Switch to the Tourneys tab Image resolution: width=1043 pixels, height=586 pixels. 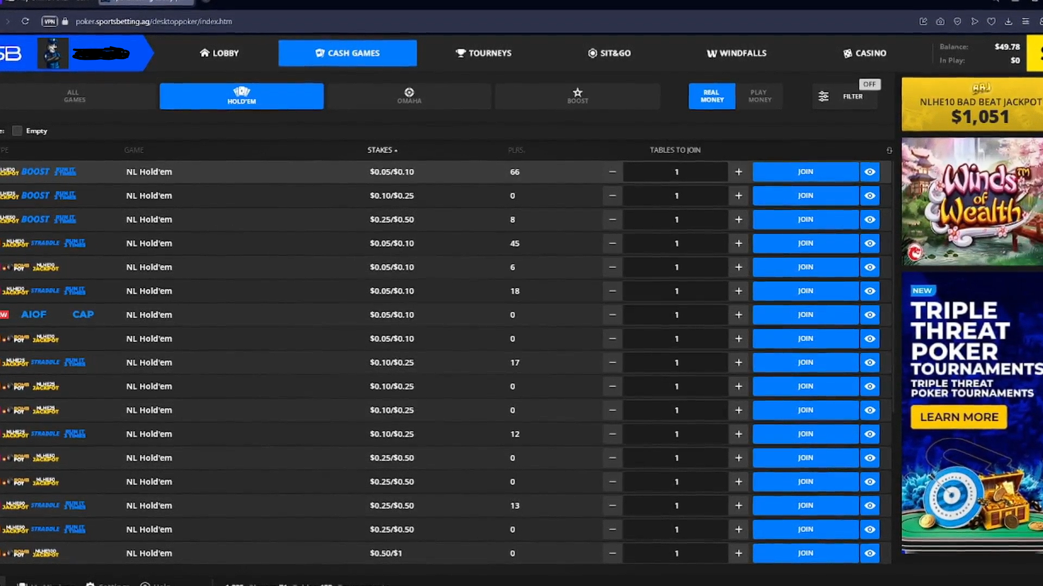pos(483,53)
